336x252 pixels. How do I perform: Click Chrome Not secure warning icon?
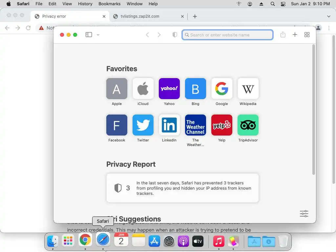[41, 28]
